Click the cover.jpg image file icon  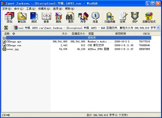point(4,49)
